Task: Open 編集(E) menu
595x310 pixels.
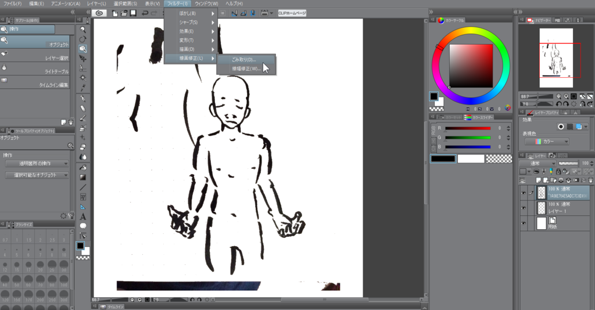Action: 37,3
